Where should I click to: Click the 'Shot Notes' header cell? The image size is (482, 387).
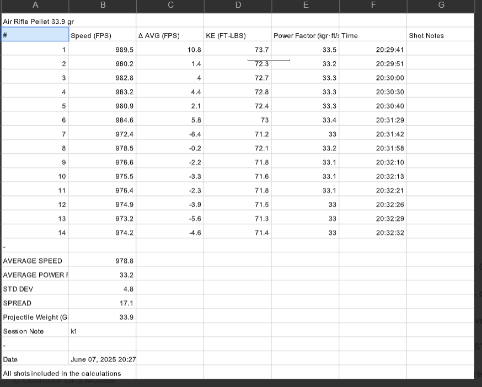tap(441, 35)
